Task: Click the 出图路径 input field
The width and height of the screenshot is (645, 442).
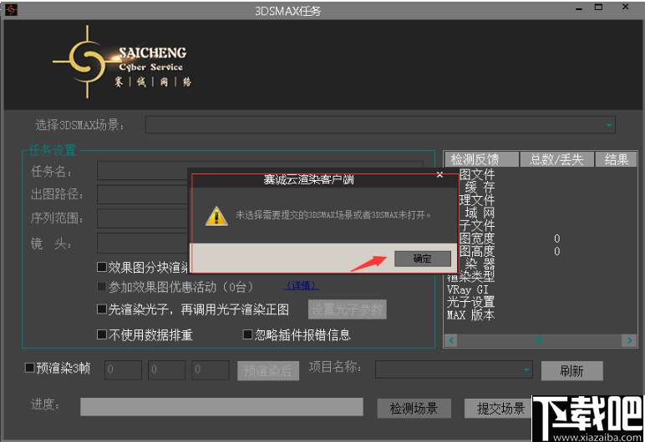Action: 142,193
